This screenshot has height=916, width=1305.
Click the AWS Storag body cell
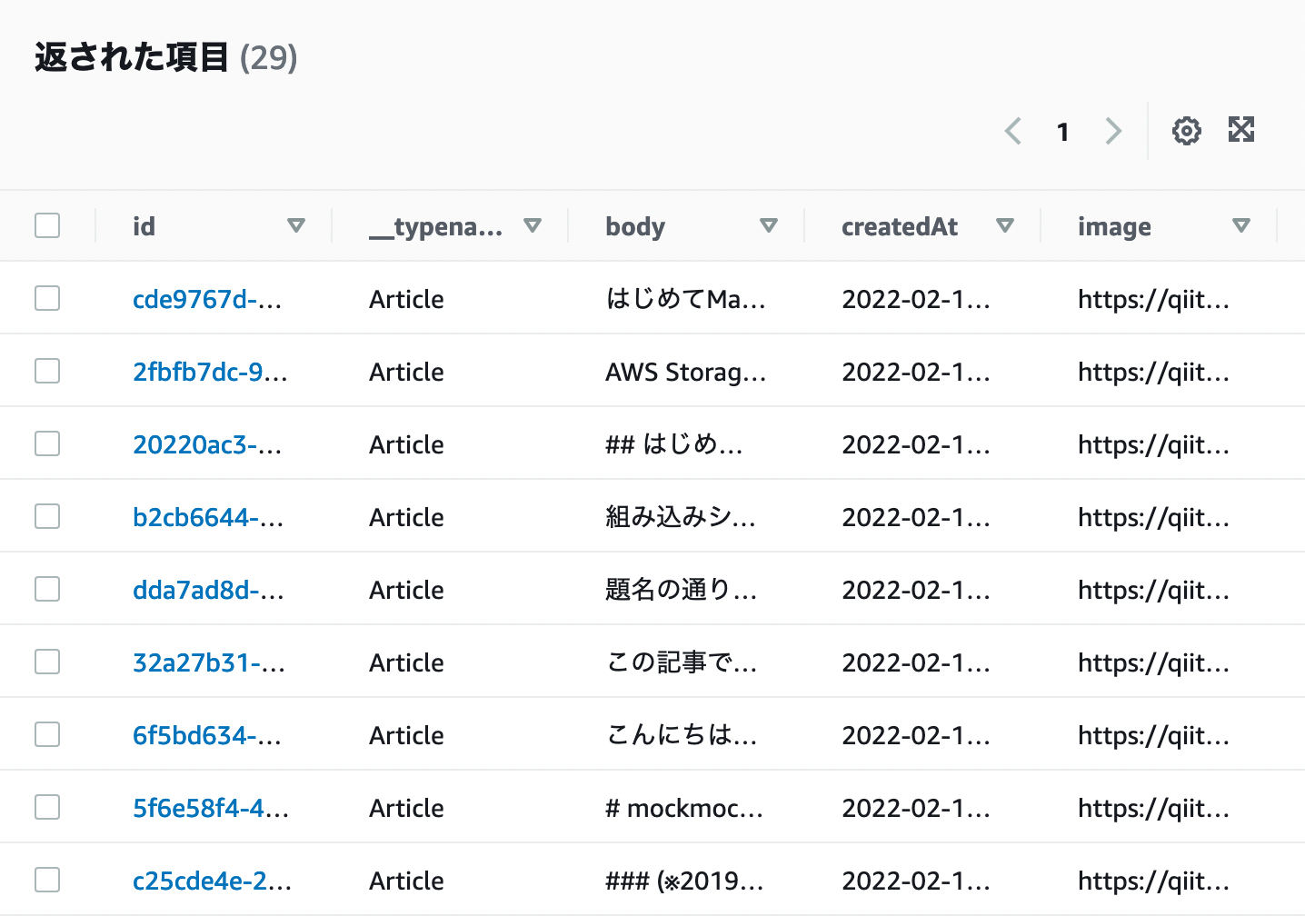coord(685,372)
